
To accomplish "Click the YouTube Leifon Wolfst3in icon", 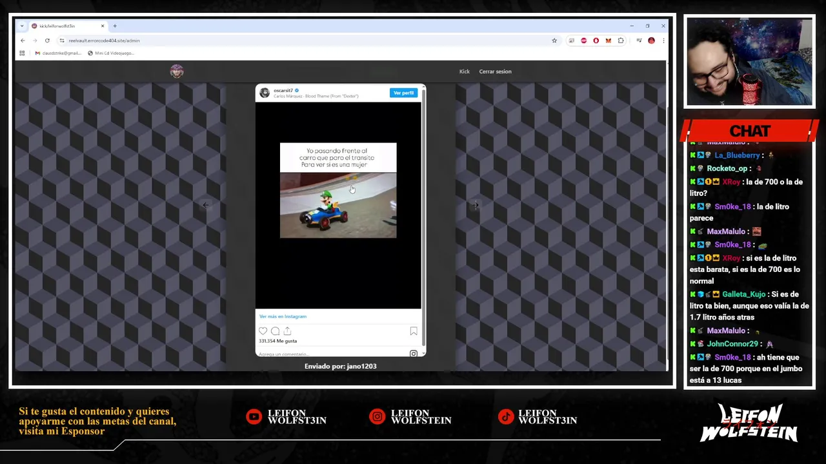I will point(254,417).
